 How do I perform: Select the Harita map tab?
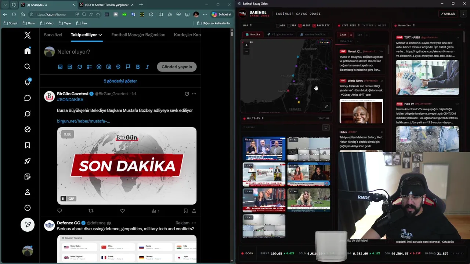tap(253, 34)
